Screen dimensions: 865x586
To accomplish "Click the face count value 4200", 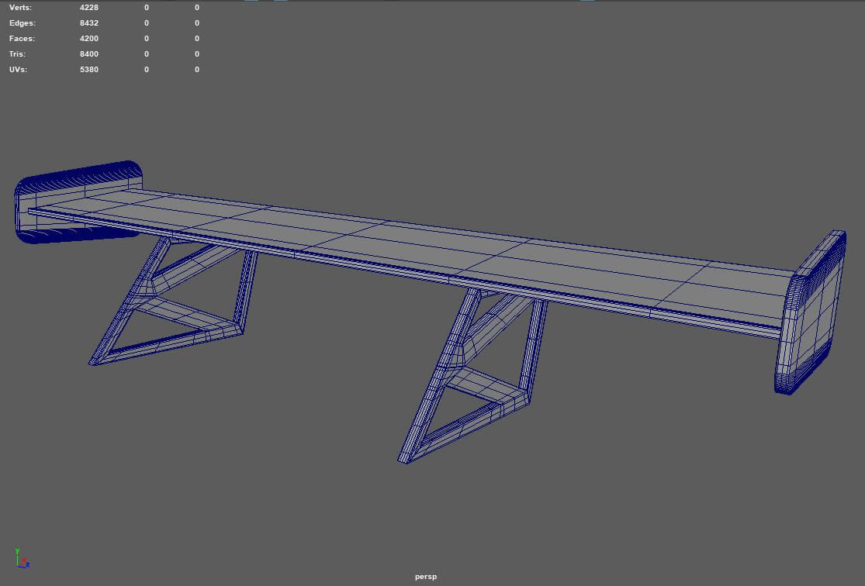I will [89, 38].
